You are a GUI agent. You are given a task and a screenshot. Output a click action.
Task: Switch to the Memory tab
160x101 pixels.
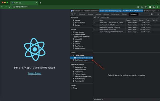coord(125,14)
